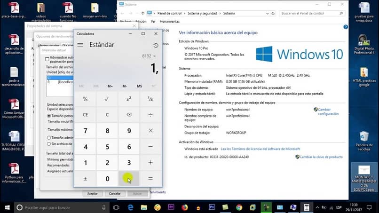The image size is (379, 213).
Task: Click the C clear key
Action: coord(107,115)
